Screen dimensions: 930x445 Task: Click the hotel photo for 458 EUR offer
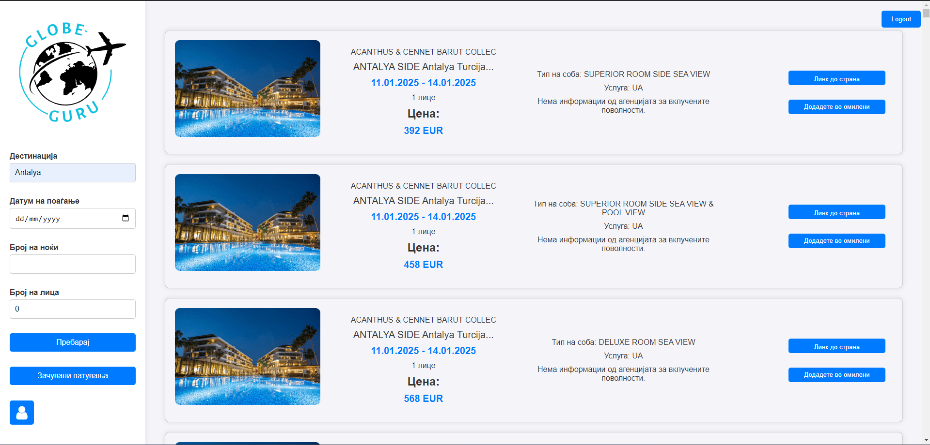(x=248, y=222)
